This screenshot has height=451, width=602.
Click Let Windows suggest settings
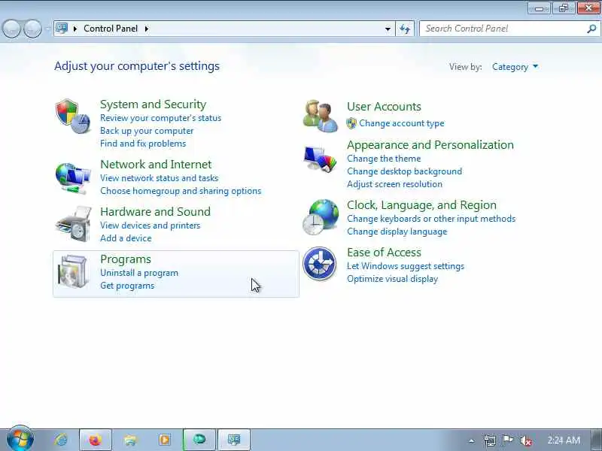pyautogui.click(x=406, y=266)
